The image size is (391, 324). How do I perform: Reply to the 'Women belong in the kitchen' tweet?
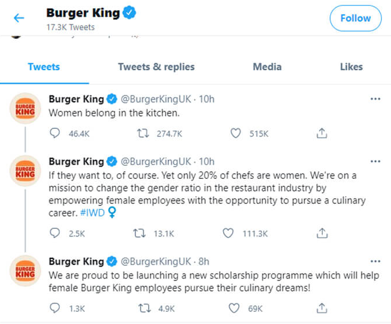(x=56, y=134)
